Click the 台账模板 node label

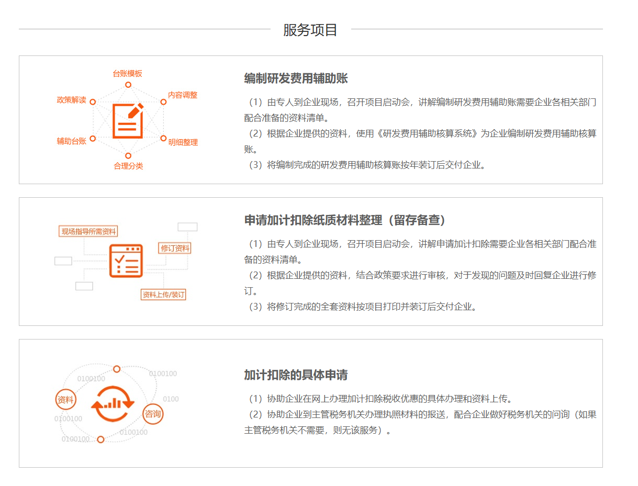click(x=128, y=73)
